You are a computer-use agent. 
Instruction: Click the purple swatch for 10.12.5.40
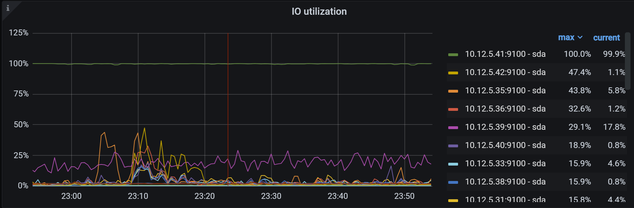point(453,146)
